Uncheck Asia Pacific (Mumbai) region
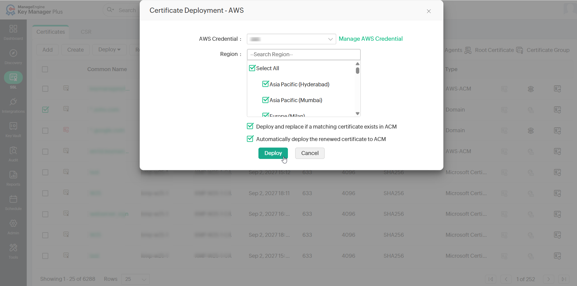Screen dimensions: 577x286 pos(265,100)
